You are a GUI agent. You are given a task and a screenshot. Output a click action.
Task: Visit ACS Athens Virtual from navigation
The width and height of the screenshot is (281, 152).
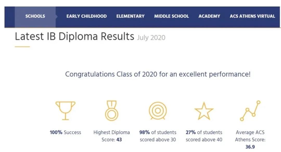(x=252, y=16)
